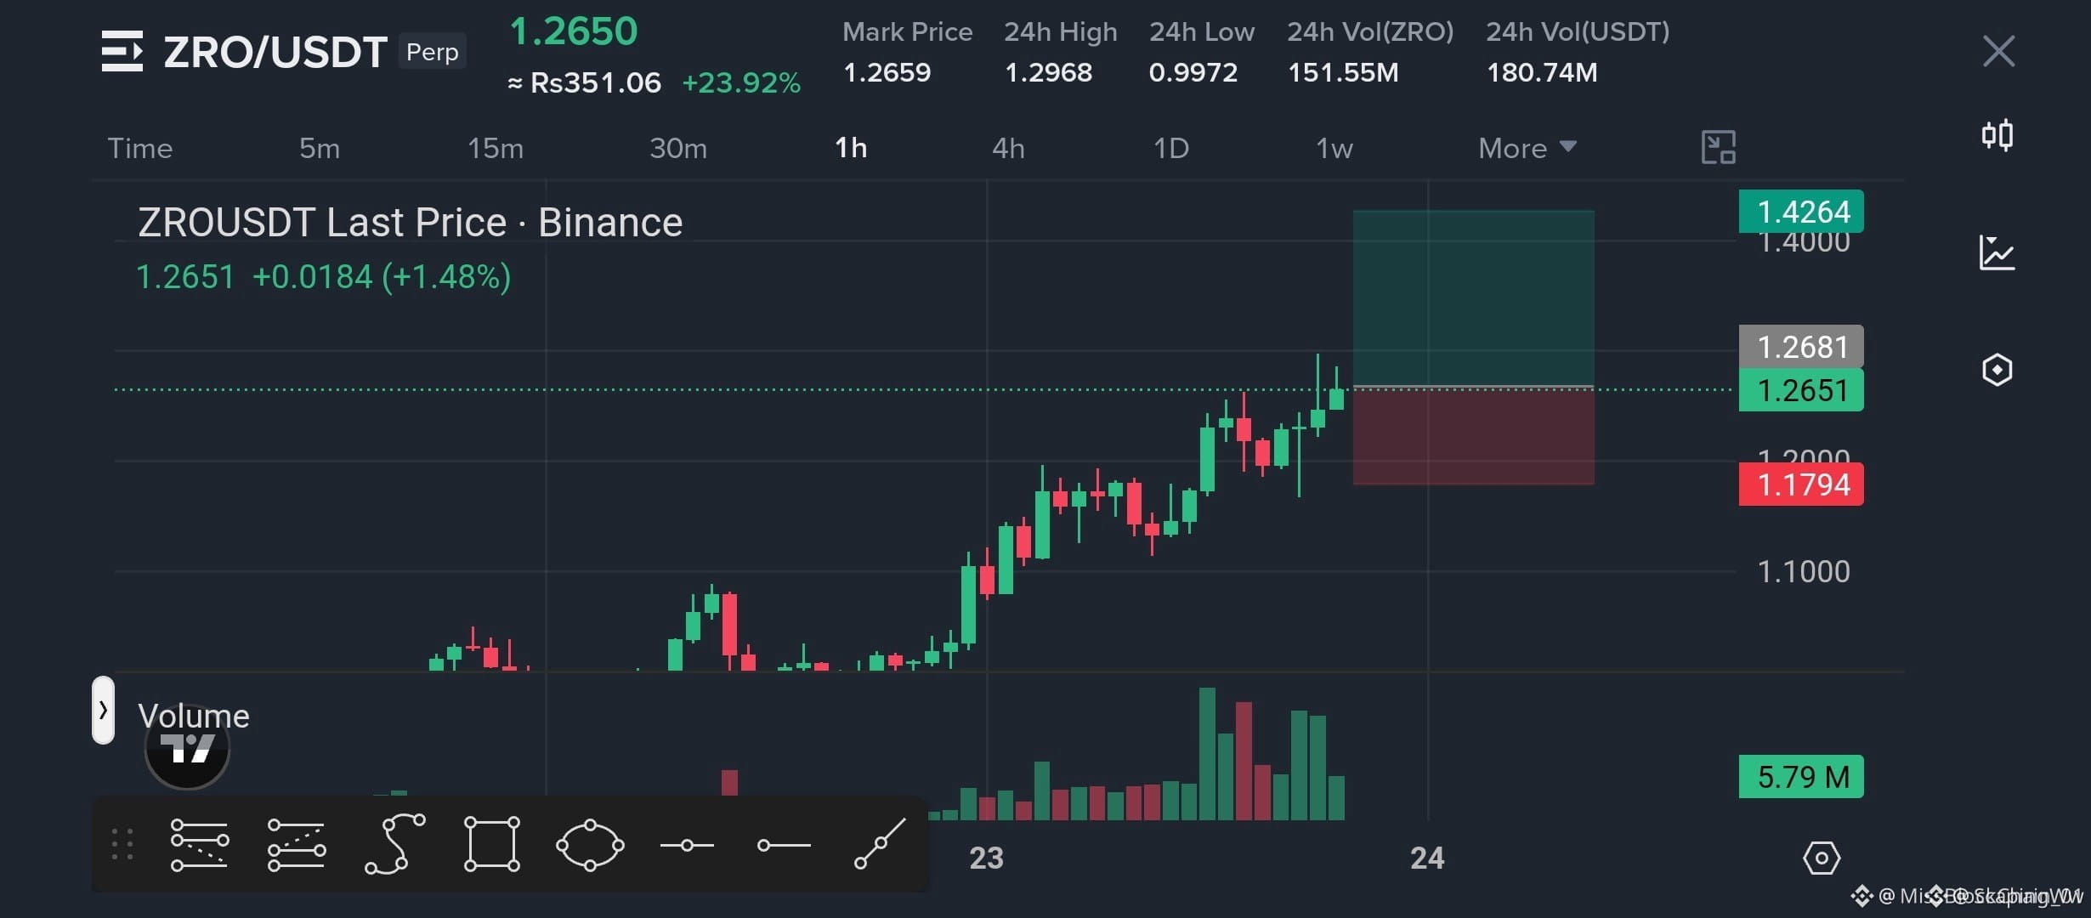Grab the drawing toolbar drag handle
The width and height of the screenshot is (2091, 918).
coord(122,844)
